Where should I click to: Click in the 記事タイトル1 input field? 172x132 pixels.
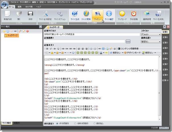(x=92, y=34)
